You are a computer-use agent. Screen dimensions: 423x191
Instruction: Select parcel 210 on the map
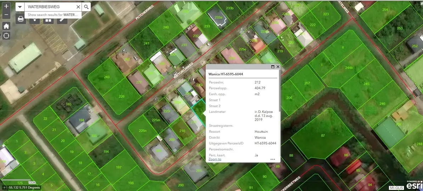(182, 131)
